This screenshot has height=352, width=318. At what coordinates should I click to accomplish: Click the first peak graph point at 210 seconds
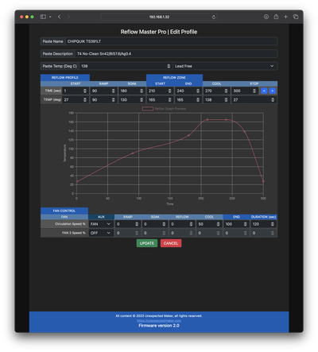(207, 120)
